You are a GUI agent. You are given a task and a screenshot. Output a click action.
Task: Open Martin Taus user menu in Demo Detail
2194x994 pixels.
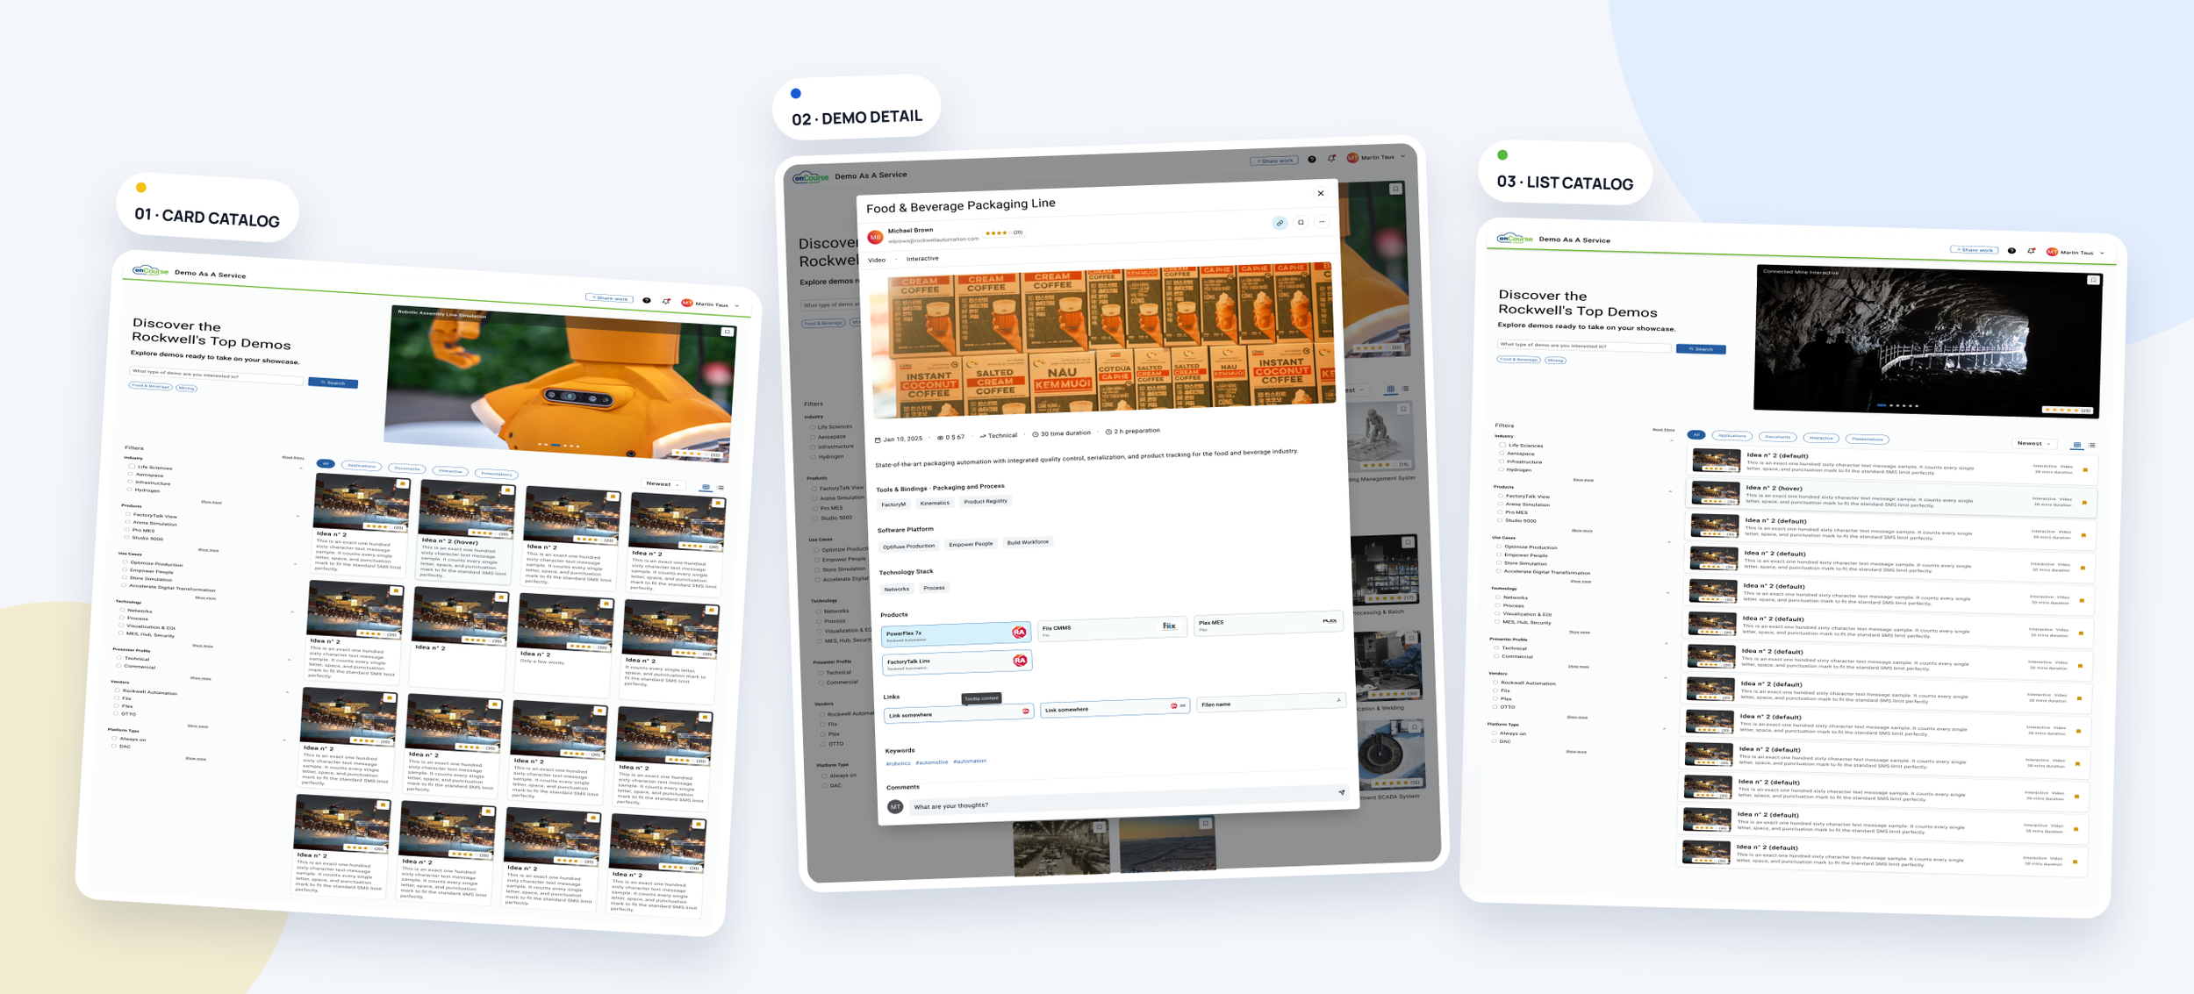point(1377,157)
